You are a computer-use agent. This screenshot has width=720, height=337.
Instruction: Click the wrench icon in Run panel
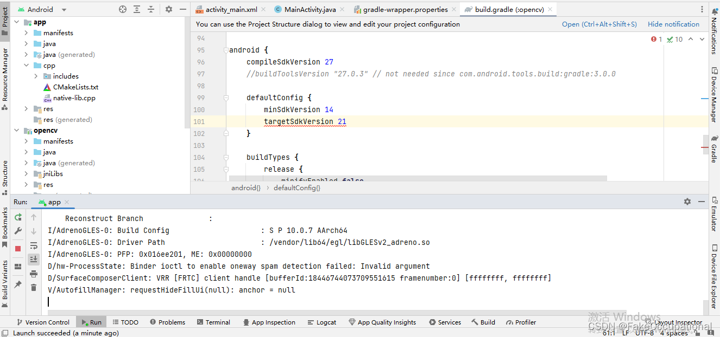(x=18, y=231)
